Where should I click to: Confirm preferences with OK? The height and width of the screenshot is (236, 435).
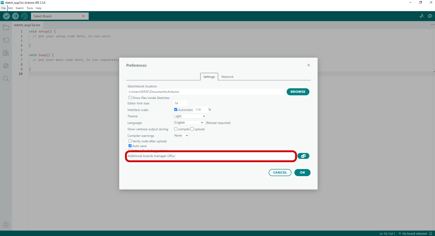pyautogui.click(x=302, y=172)
